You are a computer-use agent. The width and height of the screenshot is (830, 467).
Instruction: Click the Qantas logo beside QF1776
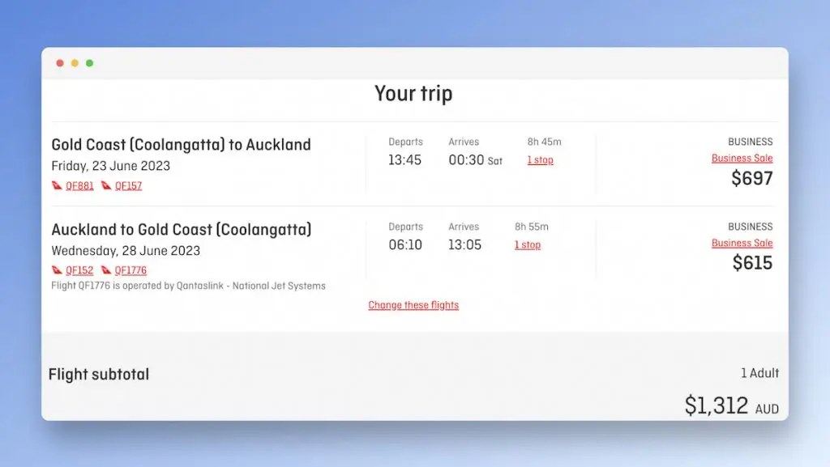(106, 270)
